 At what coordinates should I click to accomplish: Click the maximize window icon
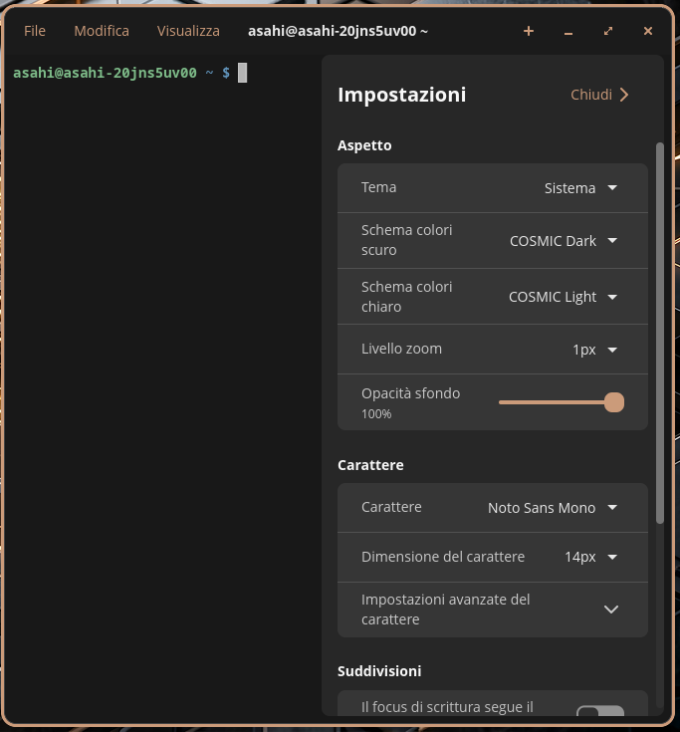pyautogui.click(x=608, y=31)
